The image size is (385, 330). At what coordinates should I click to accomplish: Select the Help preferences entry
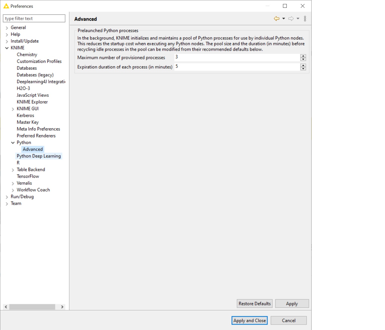[x=15, y=34]
